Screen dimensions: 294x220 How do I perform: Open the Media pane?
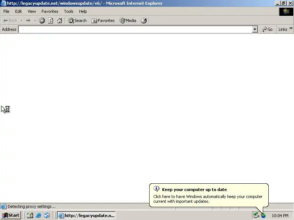click(x=128, y=21)
